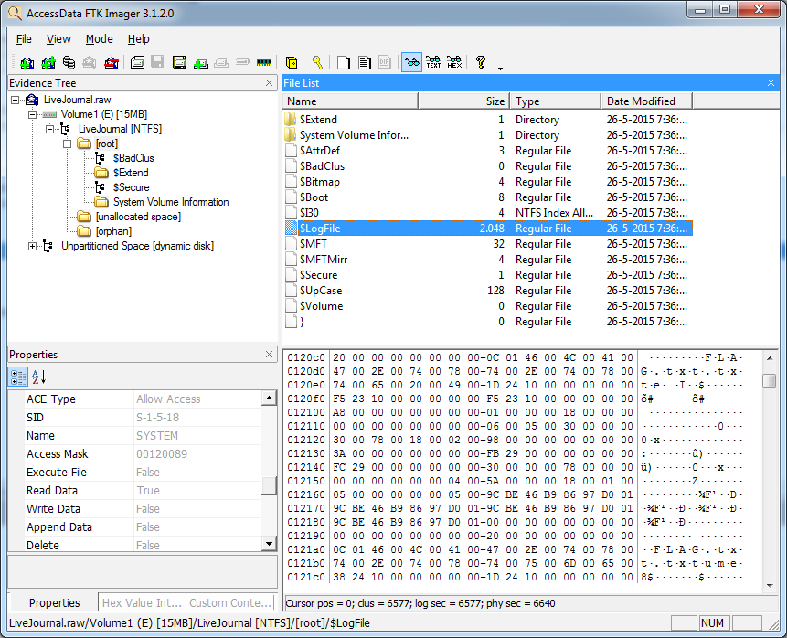Click the Capture Memory chip icon
Viewport: 787px width, 638px height.
point(265,63)
